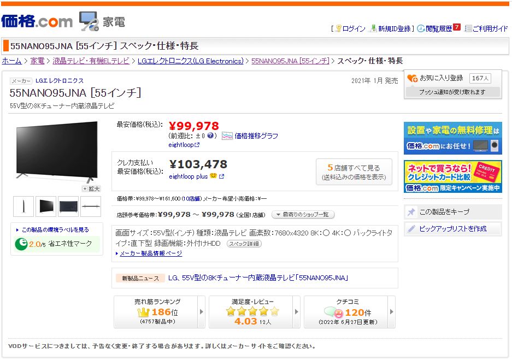Expand the 売れ筋ランキング arrow
This screenshot has height=360, width=512.
point(202,312)
